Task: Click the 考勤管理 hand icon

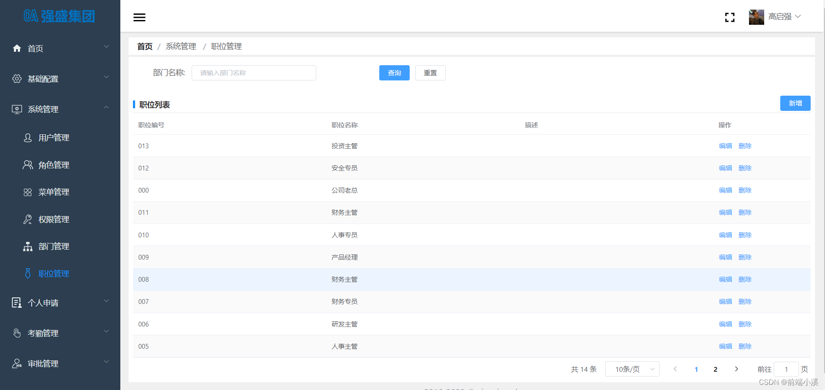Action: point(17,333)
